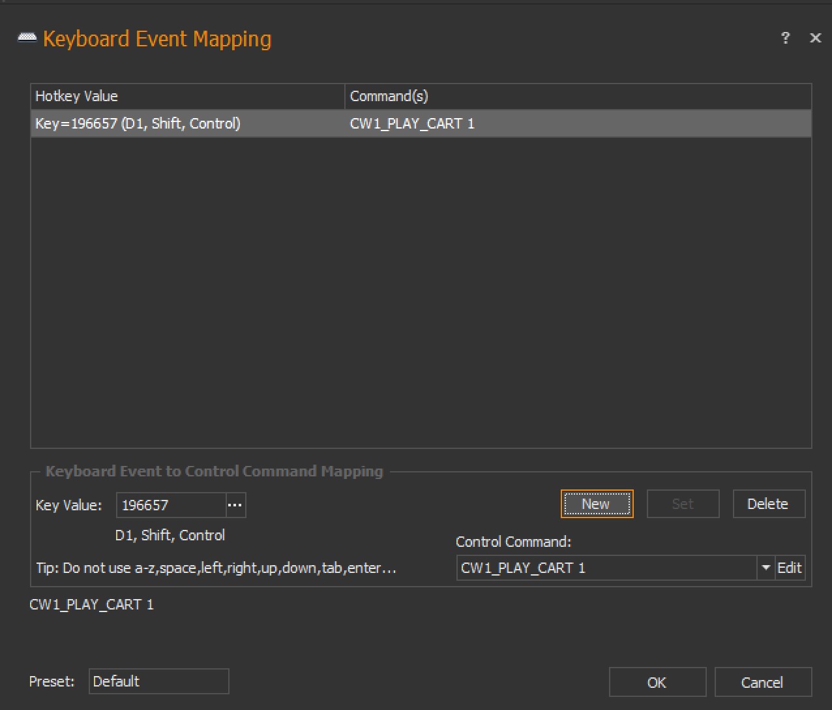Edit the control command via Edit button

tap(790, 568)
